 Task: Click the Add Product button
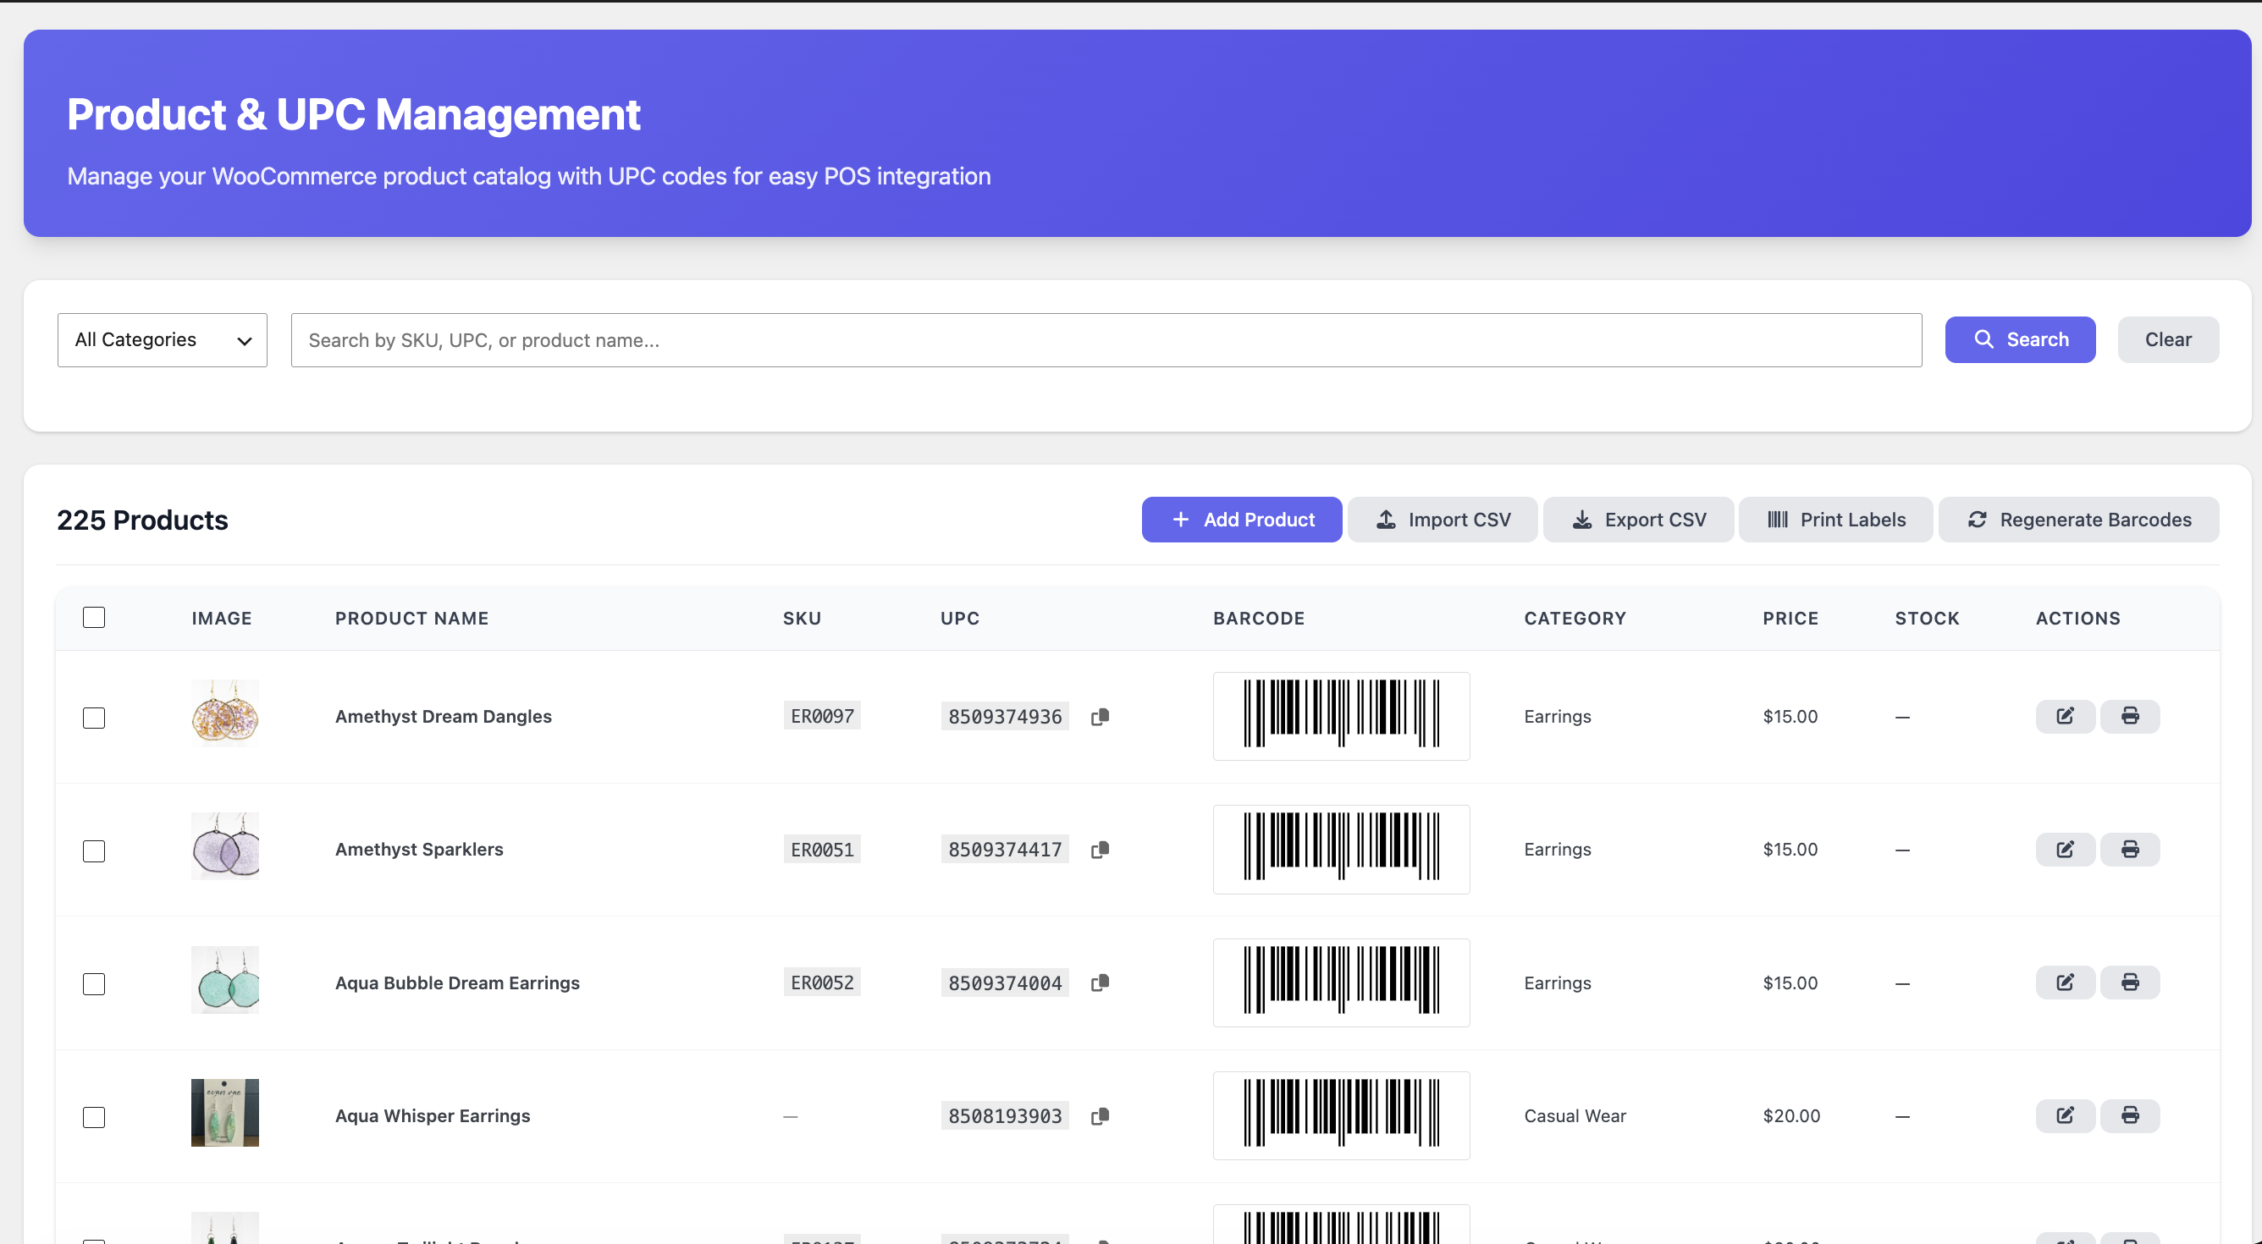click(1242, 520)
